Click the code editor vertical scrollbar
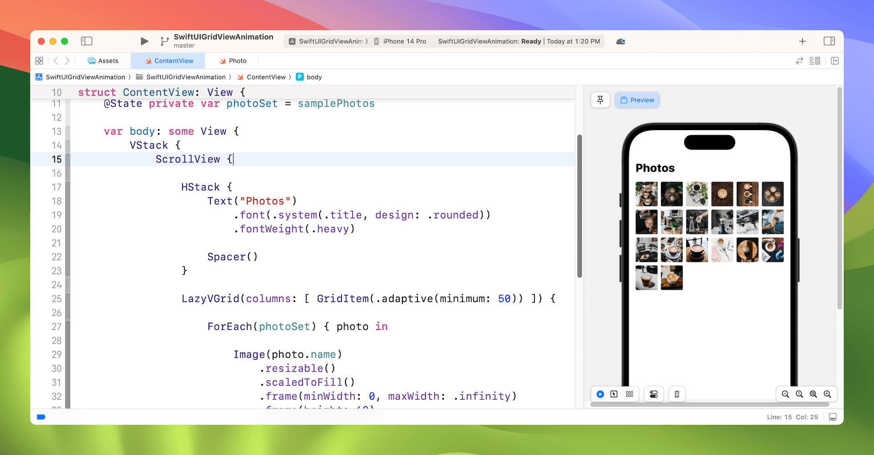This screenshot has width=874, height=455. tap(579, 206)
